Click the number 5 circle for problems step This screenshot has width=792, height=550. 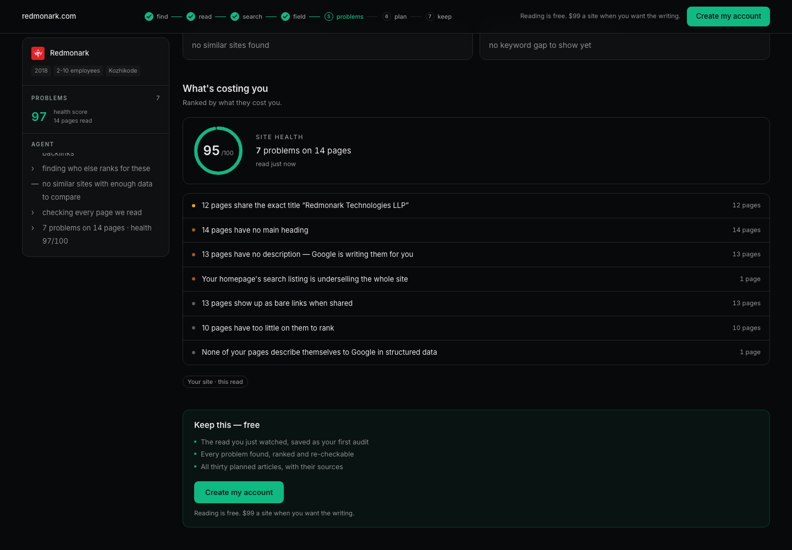[329, 16]
